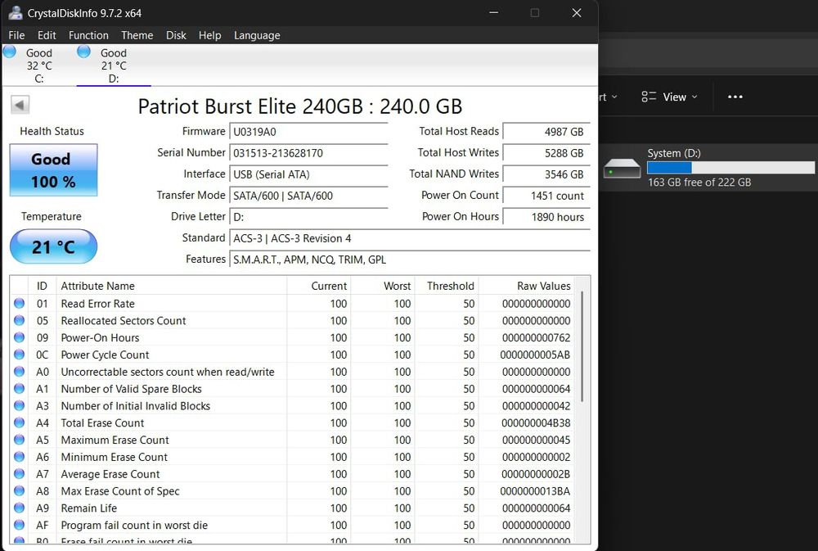Image resolution: width=818 pixels, height=551 pixels.
Task: Select the D: drive status orb
Action: click(x=83, y=52)
